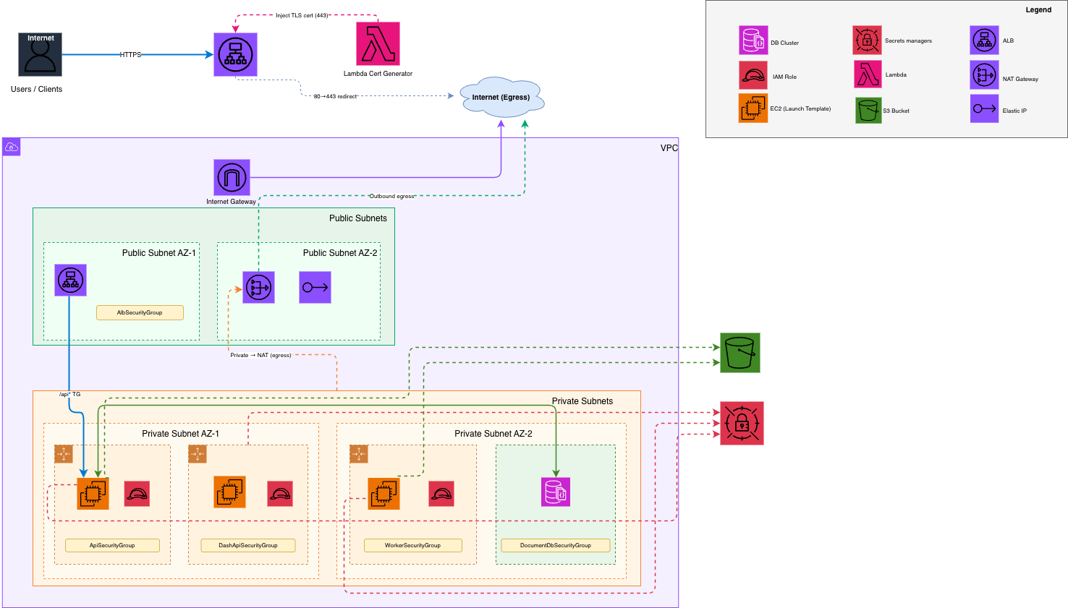Click the DocumentDbSecurityGroup label box
Image resolution: width=1068 pixels, height=608 pixels.
click(x=556, y=545)
